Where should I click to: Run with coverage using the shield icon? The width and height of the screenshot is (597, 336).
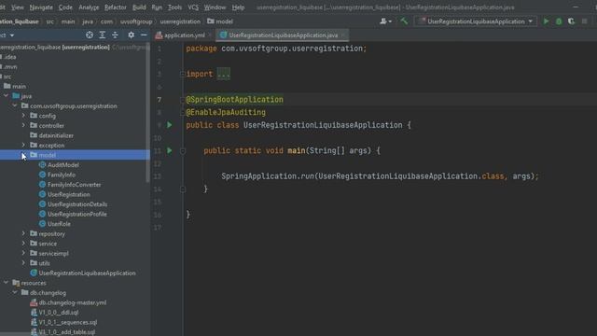571,21
